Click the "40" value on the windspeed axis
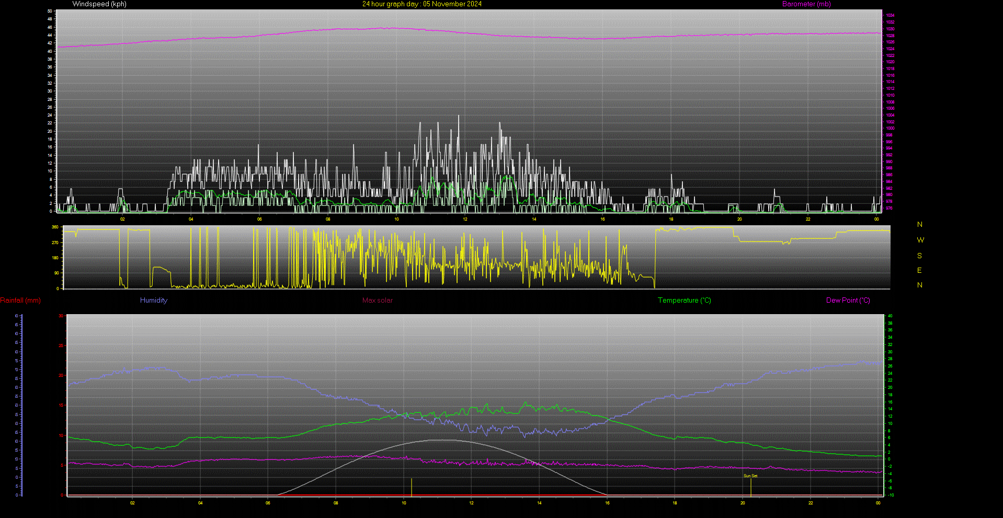 (50, 52)
